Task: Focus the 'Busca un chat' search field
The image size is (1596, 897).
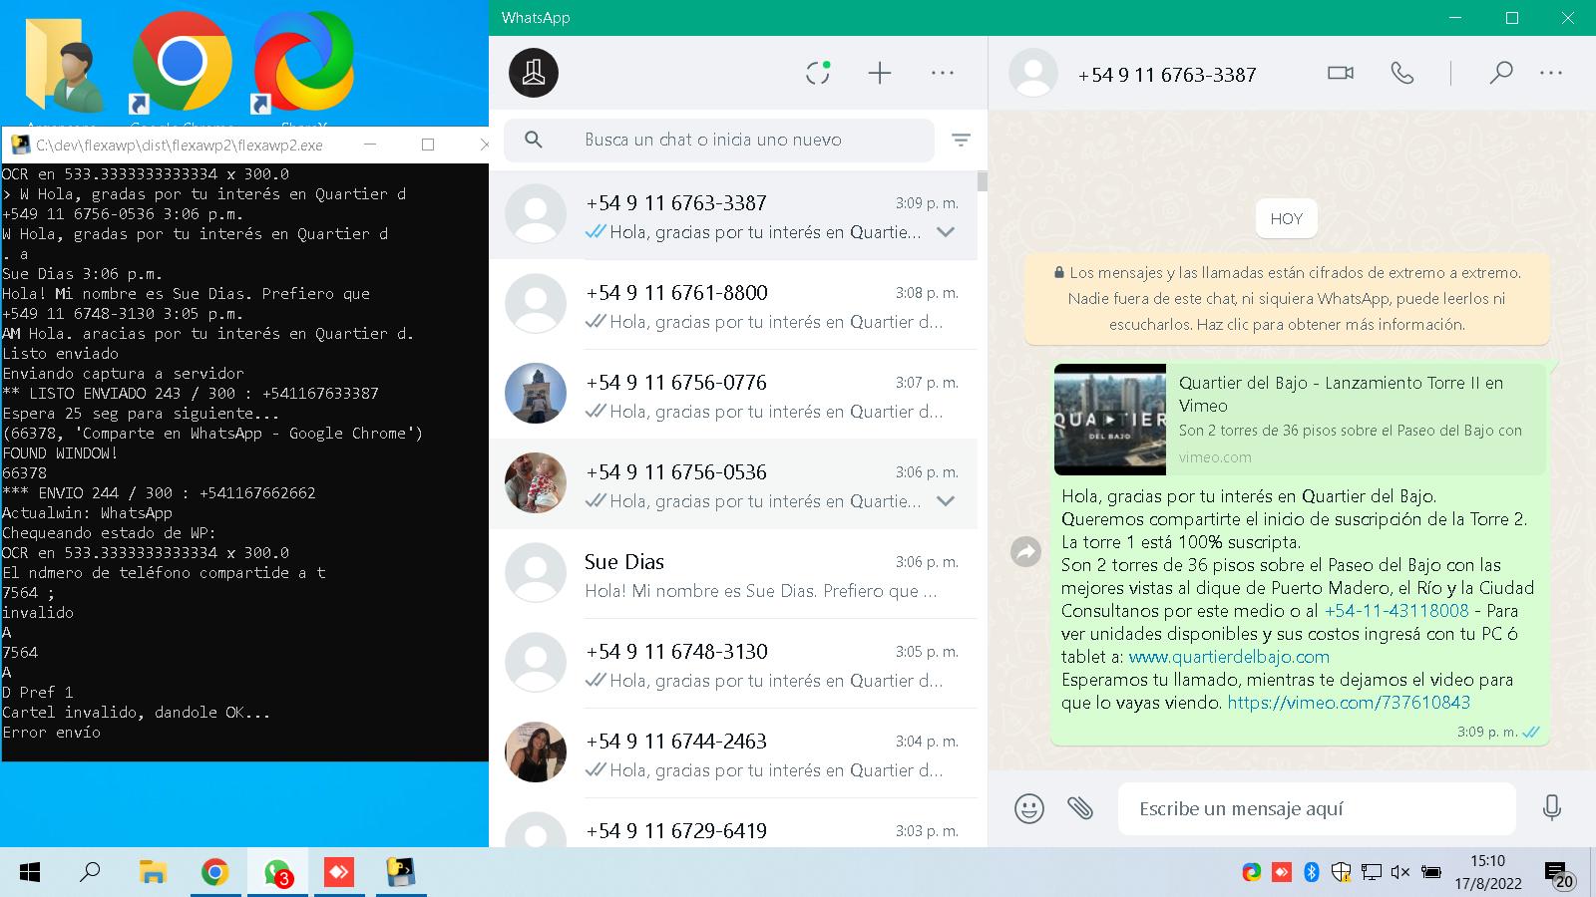Action: tap(718, 141)
